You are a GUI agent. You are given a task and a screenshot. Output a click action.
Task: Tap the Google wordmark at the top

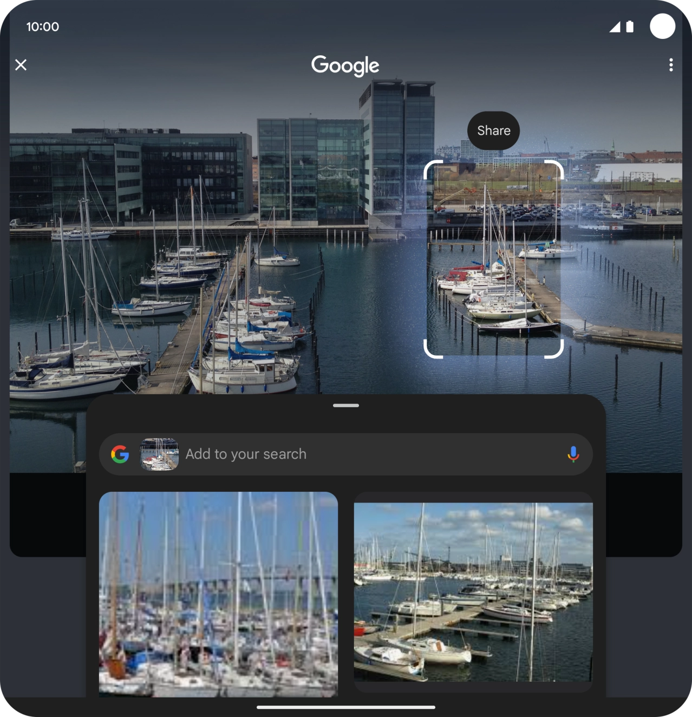(345, 64)
